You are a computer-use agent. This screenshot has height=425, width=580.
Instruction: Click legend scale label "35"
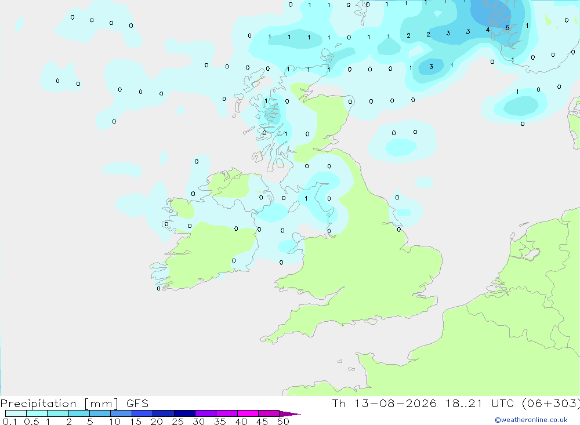220,422
